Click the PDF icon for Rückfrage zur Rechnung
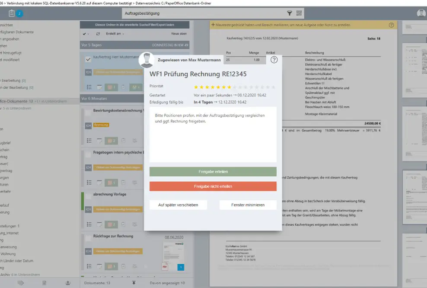Viewport: 427px width, 288px height. pyautogui.click(x=165, y=267)
